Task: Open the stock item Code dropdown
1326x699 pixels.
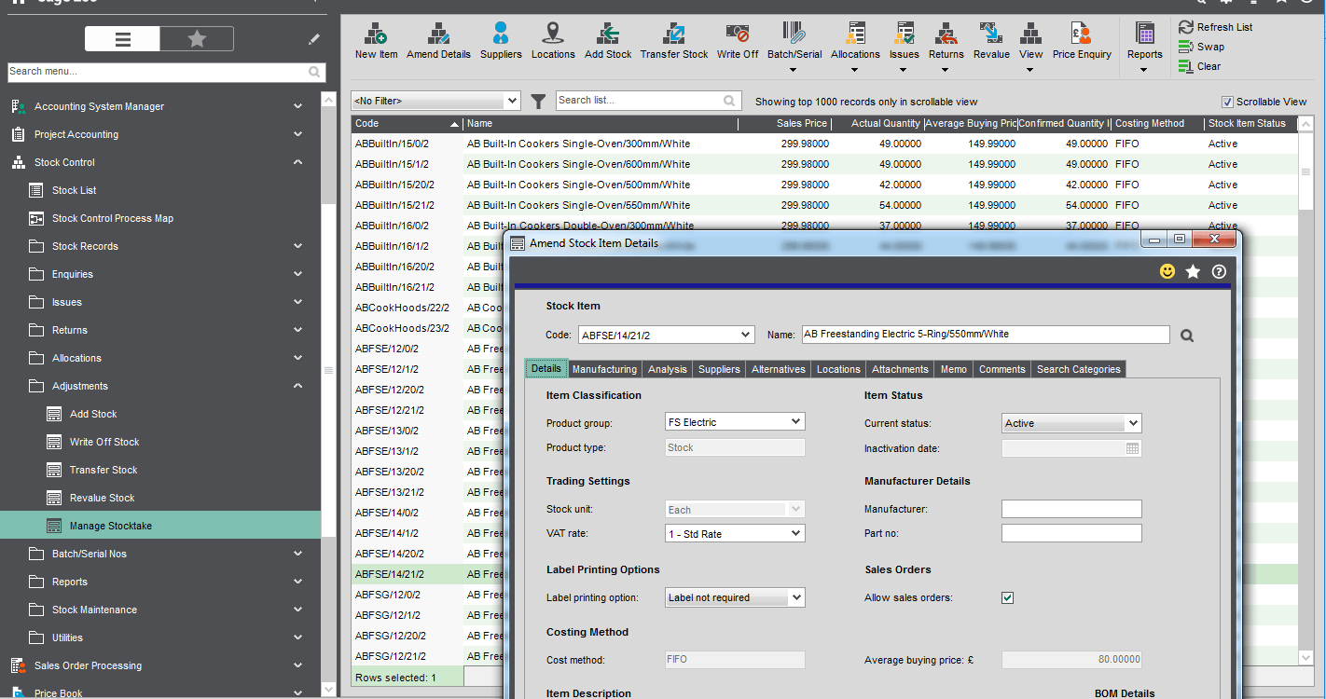Action: point(745,335)
